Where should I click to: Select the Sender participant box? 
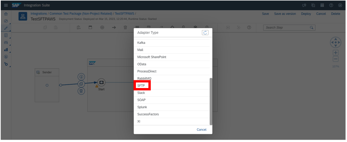click(47, 85)
